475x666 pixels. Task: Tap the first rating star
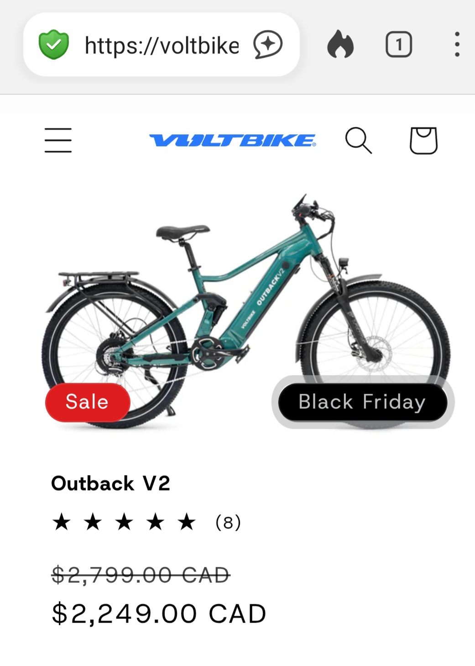click(62, 522)
